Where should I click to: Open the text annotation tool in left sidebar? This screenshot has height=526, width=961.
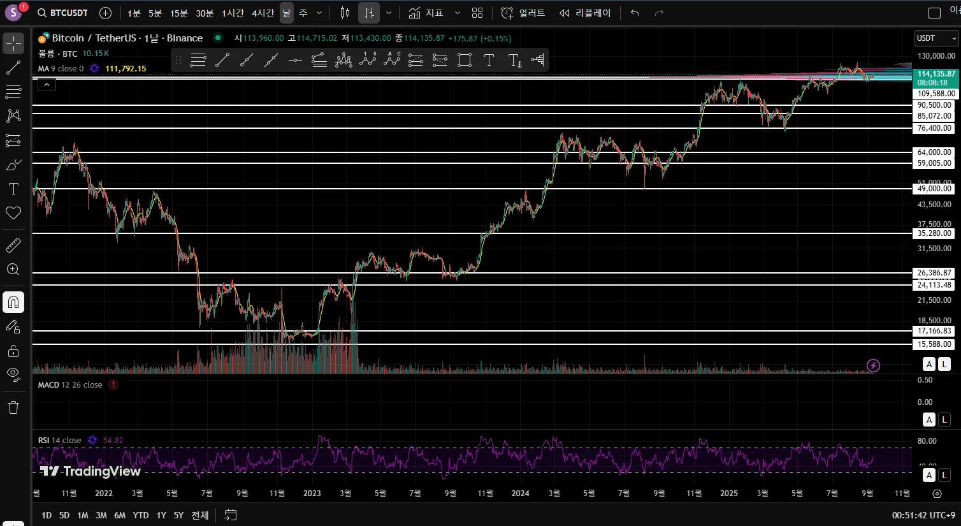pos(13,189)
